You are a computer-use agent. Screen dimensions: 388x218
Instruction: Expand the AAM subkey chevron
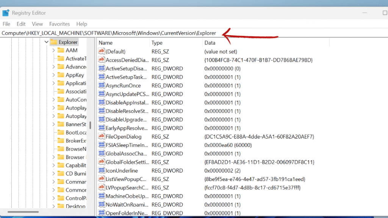[53, 50]
